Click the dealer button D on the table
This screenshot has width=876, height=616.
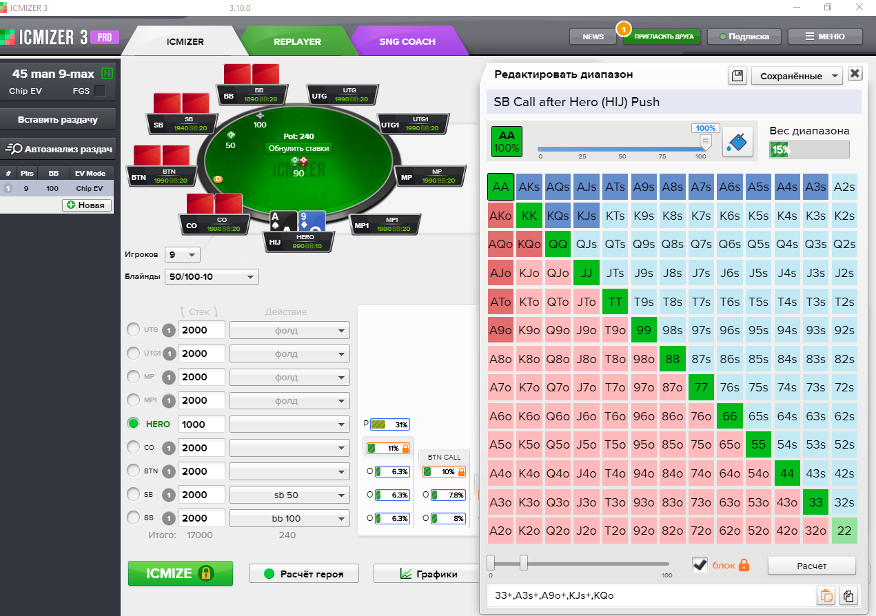pyautogui.click(x=218, y=178)
